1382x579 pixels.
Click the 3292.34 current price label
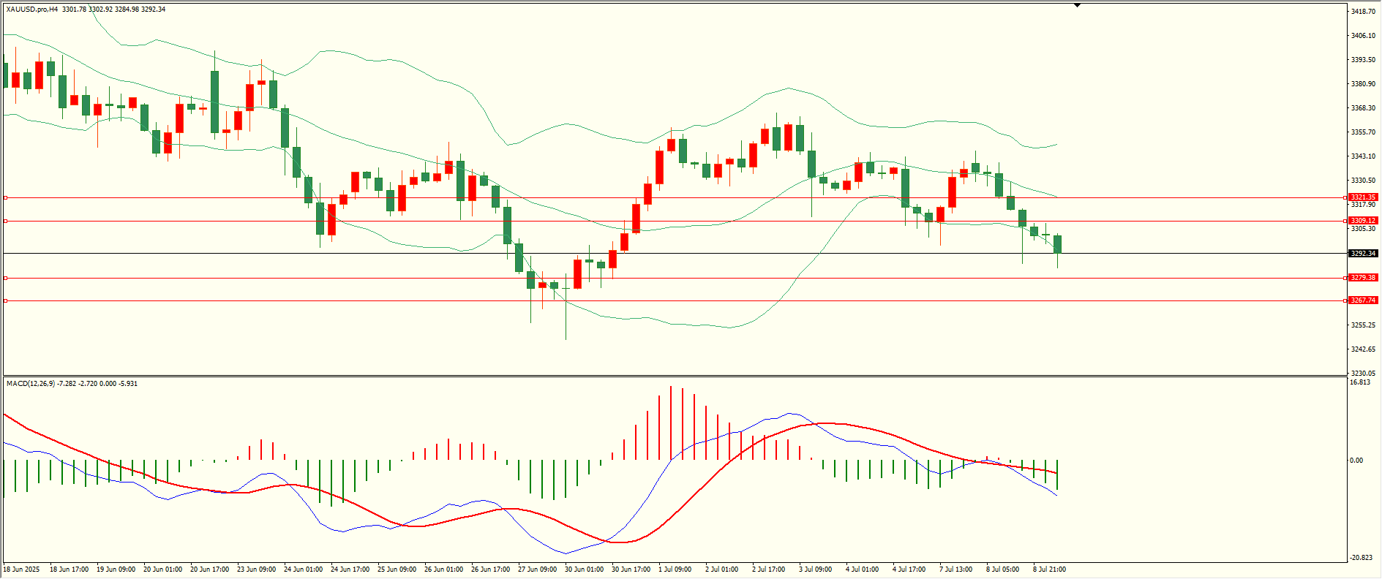pyautogui.click(x=1363, y=254)
